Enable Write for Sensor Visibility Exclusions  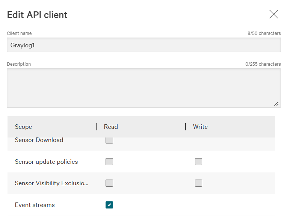coord(198,183)
